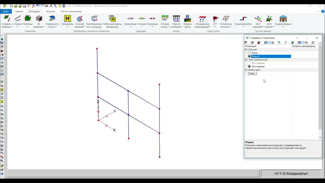Open МСК стержней tool
The width and height of the screenshot is (325, 183).
coord(258,22)
